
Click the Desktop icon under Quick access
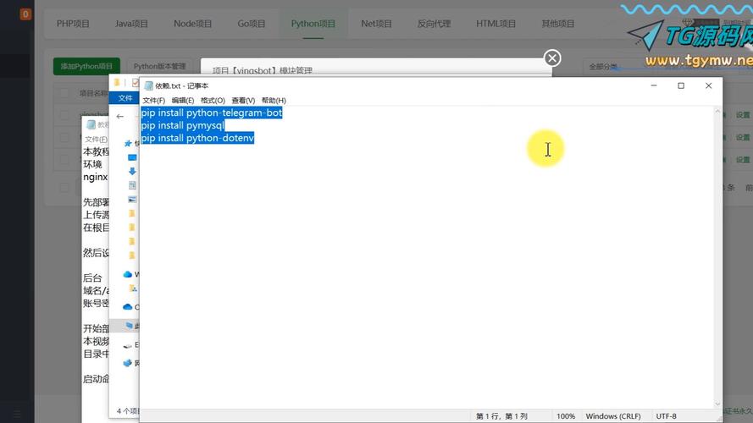pyautogui.click(x=132, y=157)
